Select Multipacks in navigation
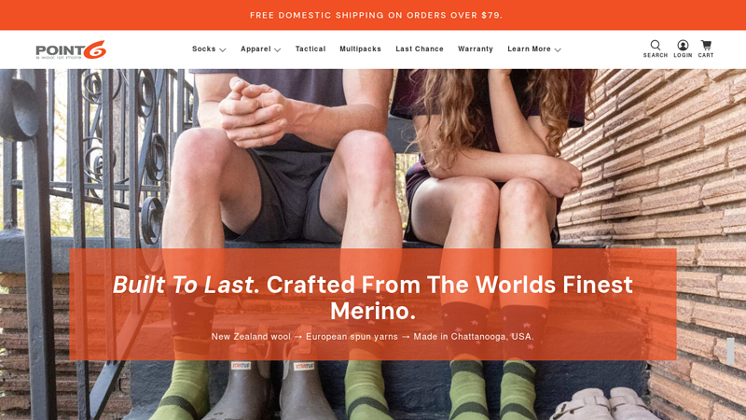 [x=360, y=49]
